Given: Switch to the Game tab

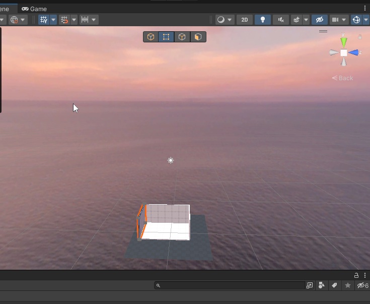Looking at the screenshot, I should point(34,9).
